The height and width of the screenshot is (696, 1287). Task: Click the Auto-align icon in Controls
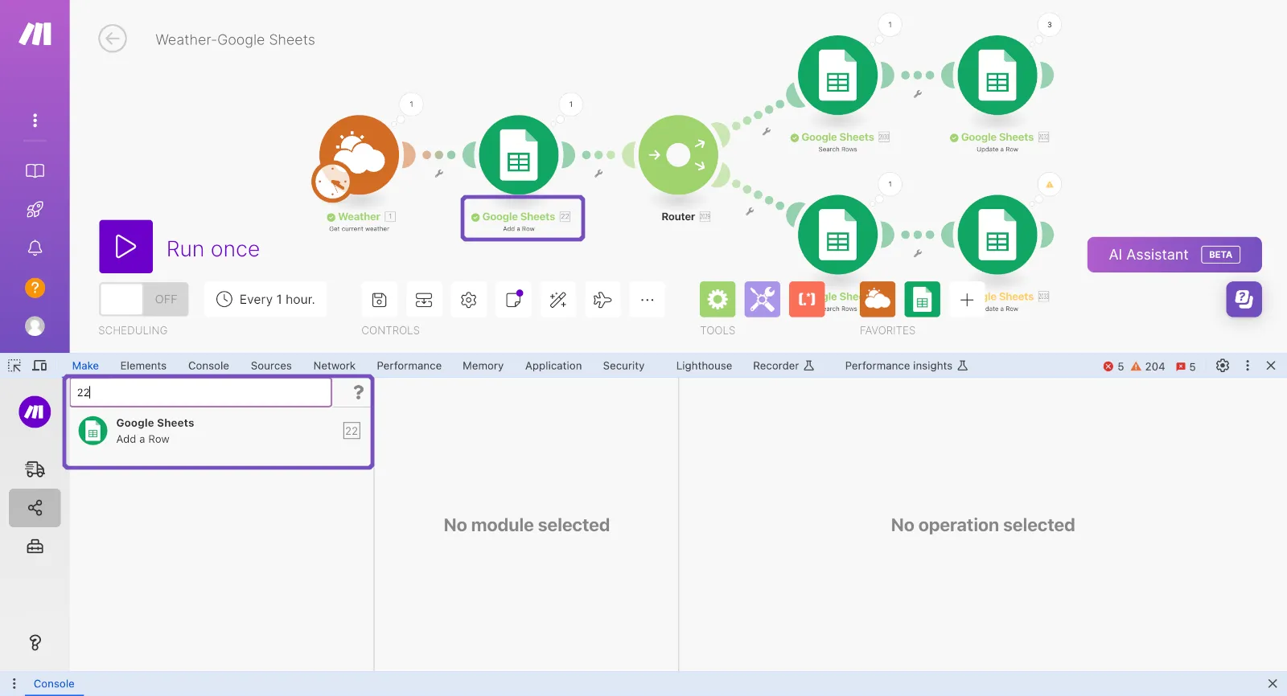[424, 300]
